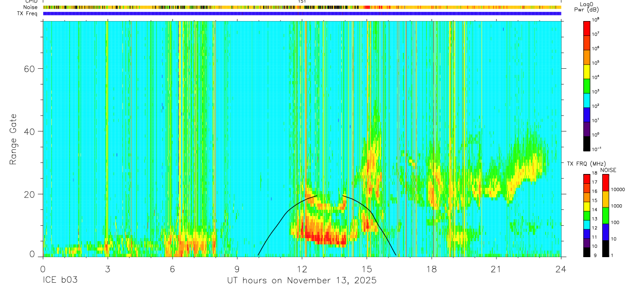This screenshot has height=291, width=631.
Task: Click the UT hour '24' tick label
Action: pyautogui.click(x=561, y=269)
